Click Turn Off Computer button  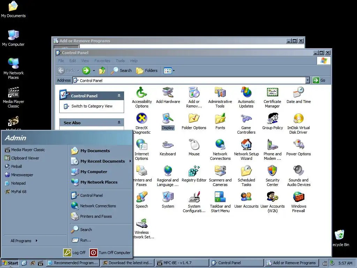(110, 253)
